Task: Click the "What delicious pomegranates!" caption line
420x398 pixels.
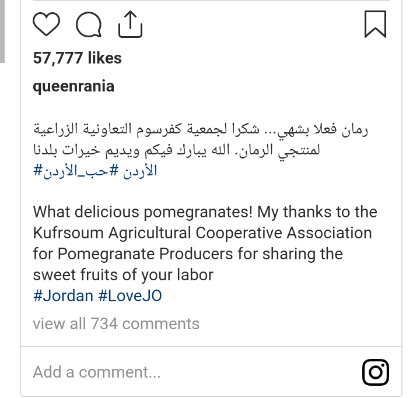Action: coord(205,212)
